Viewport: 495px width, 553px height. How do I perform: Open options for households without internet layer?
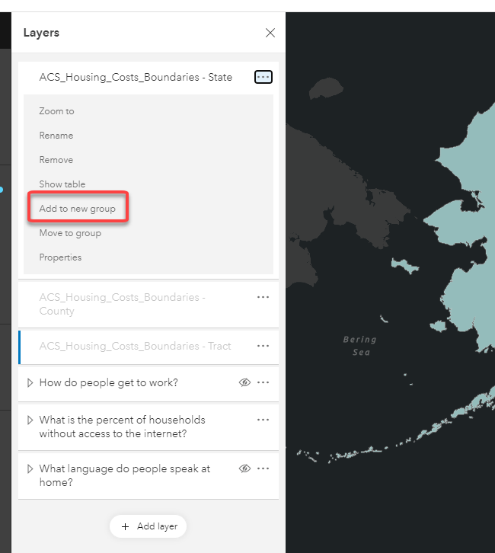[263, 420]
